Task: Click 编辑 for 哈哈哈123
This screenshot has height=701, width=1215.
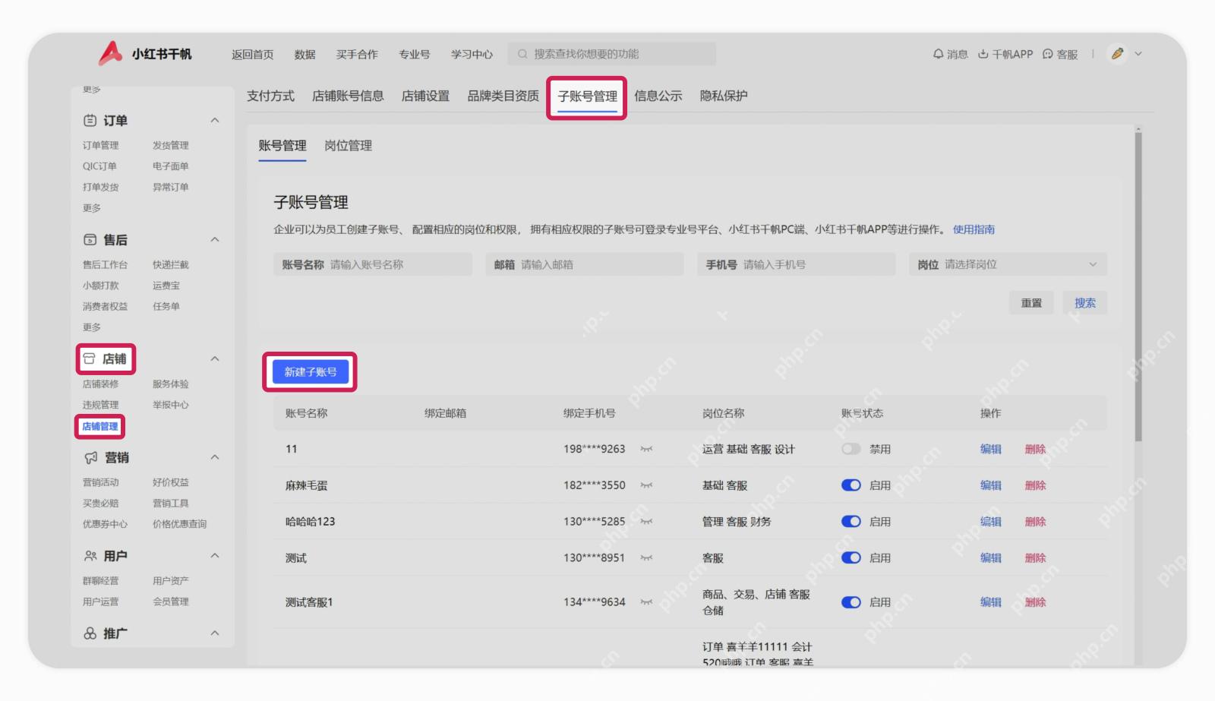Action: click(x=991, y=522)
